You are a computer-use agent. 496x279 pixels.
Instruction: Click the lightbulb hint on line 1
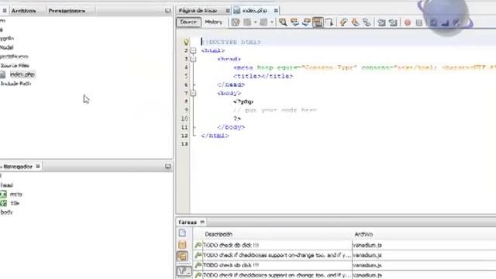pos(186,42)
